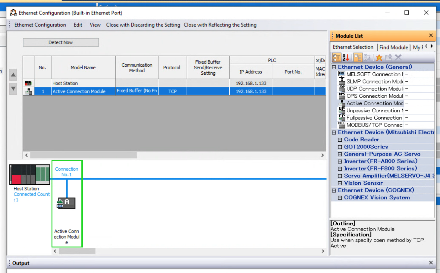440x273 pixels.
Task: Click the TCP protocol cell
Action: click(x=173, y=91)
